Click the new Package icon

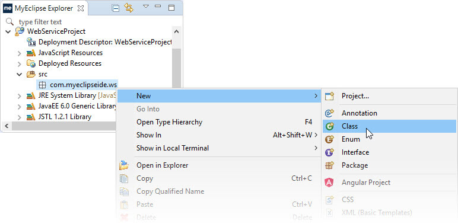(329, 166)
